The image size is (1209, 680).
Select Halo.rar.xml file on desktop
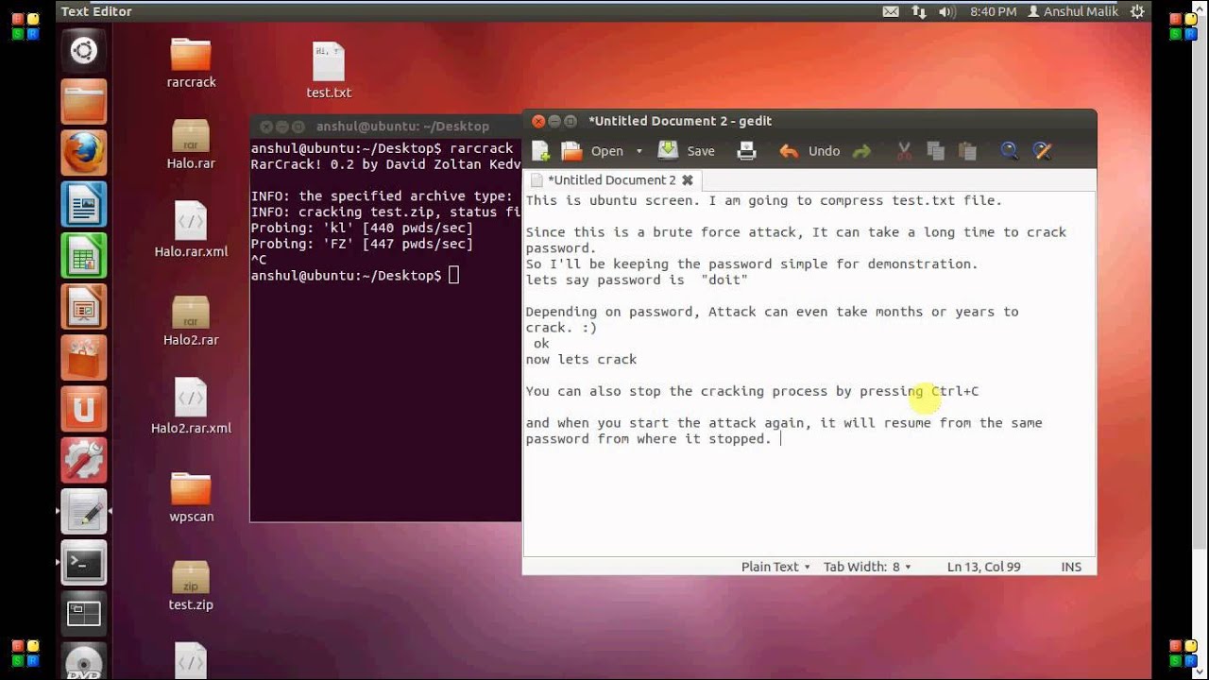[x=191, y=229]
